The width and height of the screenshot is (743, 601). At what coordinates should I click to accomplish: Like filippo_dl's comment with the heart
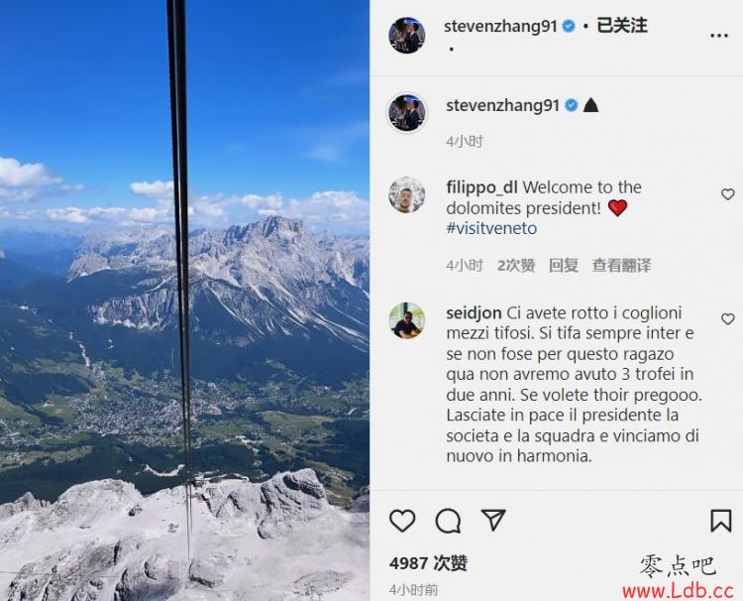[727, 194]
